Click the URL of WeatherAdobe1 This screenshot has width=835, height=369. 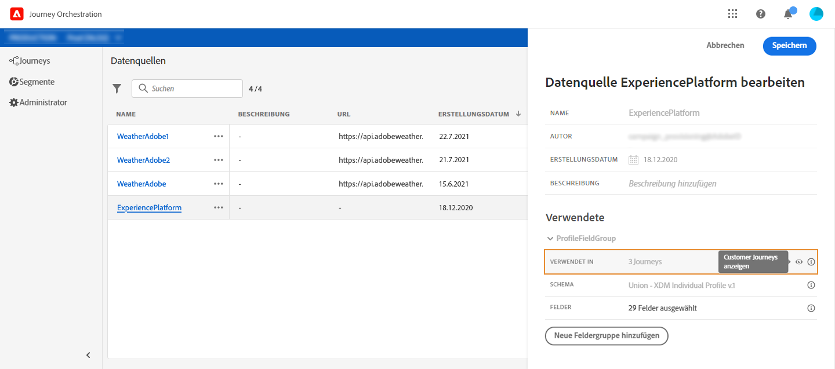[x=381, y=136]
